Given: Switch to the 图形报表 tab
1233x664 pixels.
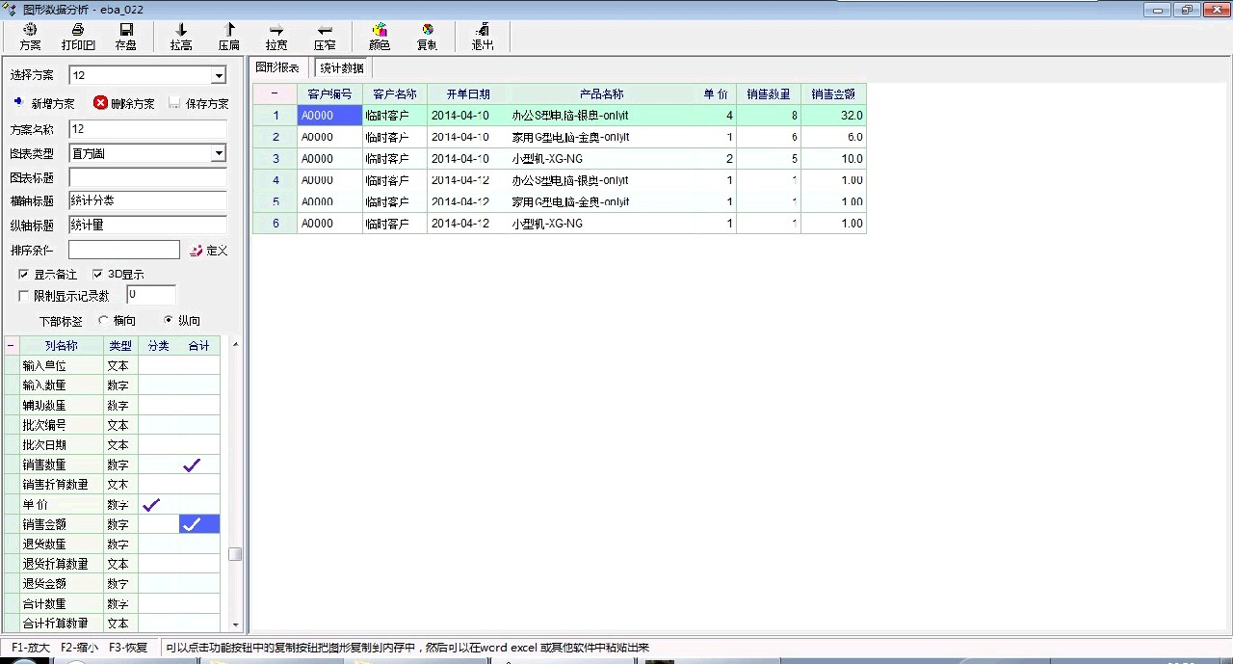Looking at the screenshot, I should (277, 67).
